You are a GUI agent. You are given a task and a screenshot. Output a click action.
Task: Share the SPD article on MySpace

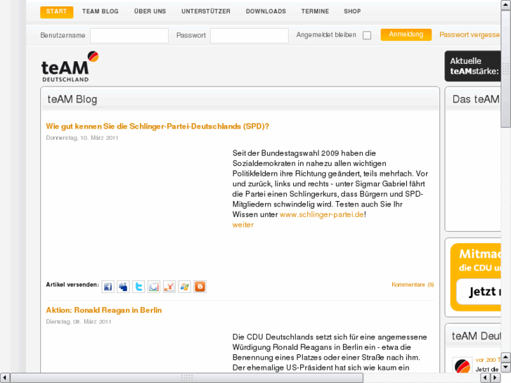pos(123,287)
